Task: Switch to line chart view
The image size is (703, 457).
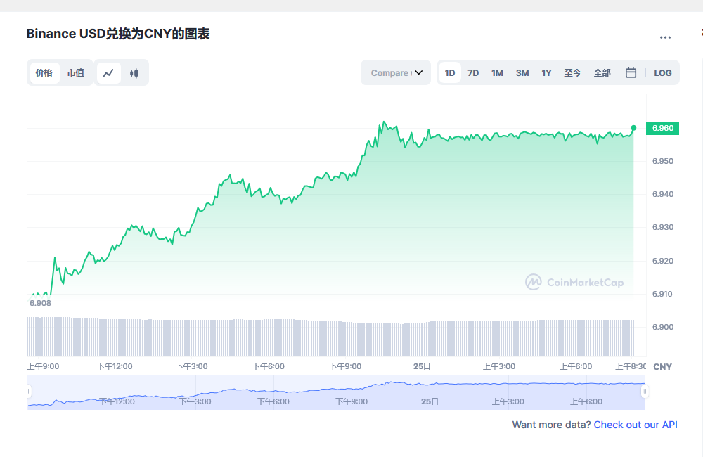Action: 108,73
